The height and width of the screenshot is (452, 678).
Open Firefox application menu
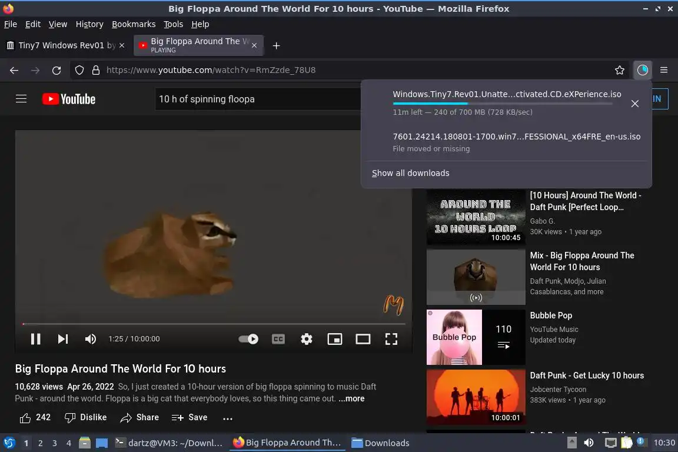(x=664, y=70)
